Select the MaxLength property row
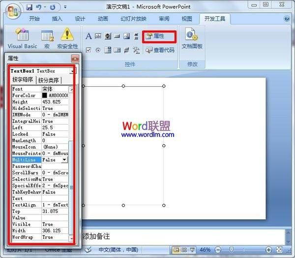 click(x=40, y=140)
